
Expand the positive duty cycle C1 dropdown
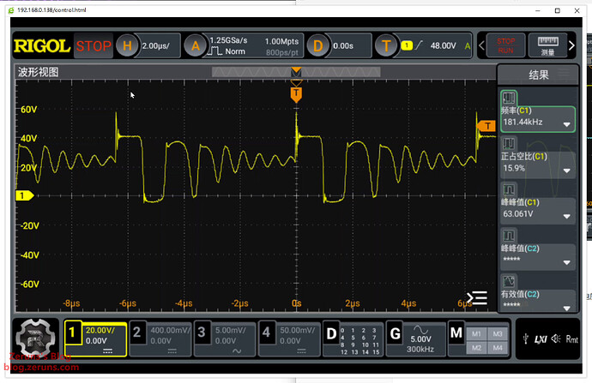tap(566, 170)
